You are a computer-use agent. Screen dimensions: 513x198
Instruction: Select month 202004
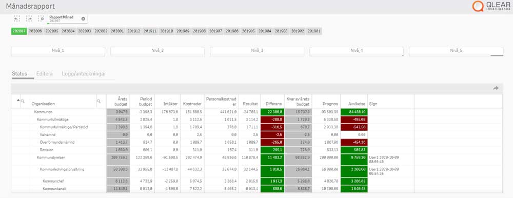coord(68,31)
